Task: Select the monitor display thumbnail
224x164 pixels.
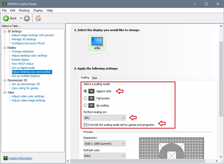Action: [97, 43]
